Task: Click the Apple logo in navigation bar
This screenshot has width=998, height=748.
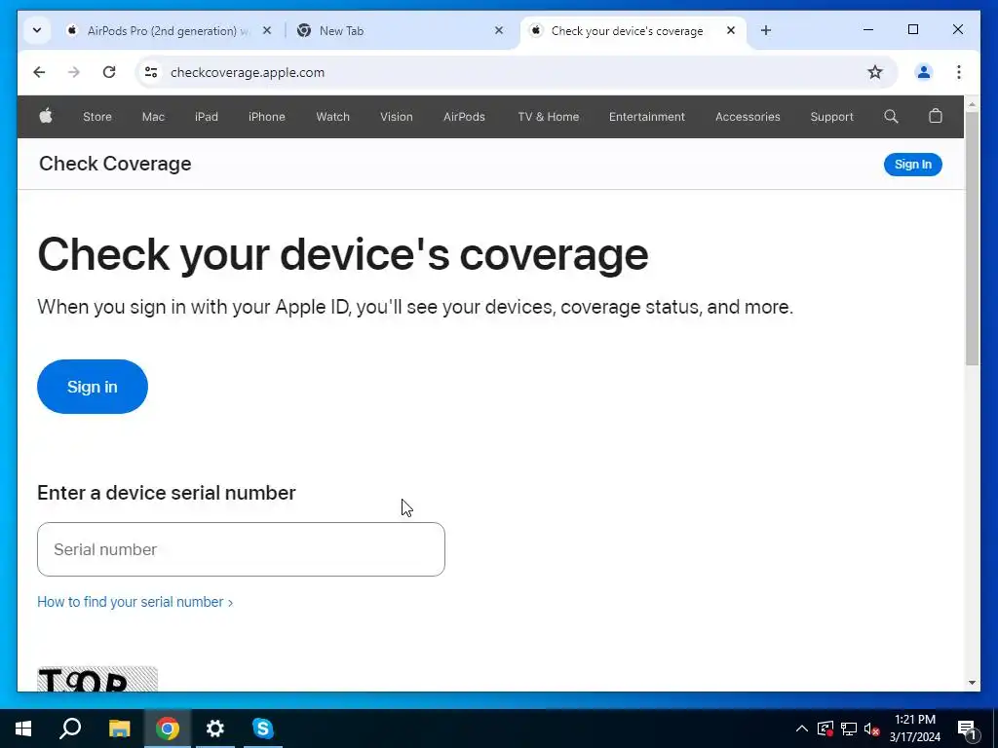Action: 46,117
